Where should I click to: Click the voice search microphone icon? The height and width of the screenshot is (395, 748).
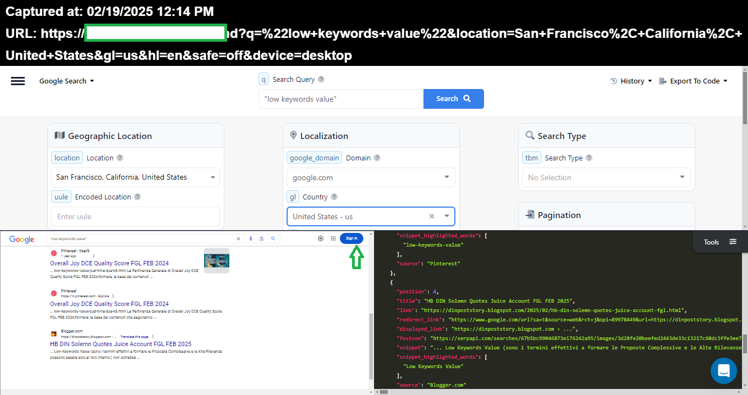tap(251, 239)
